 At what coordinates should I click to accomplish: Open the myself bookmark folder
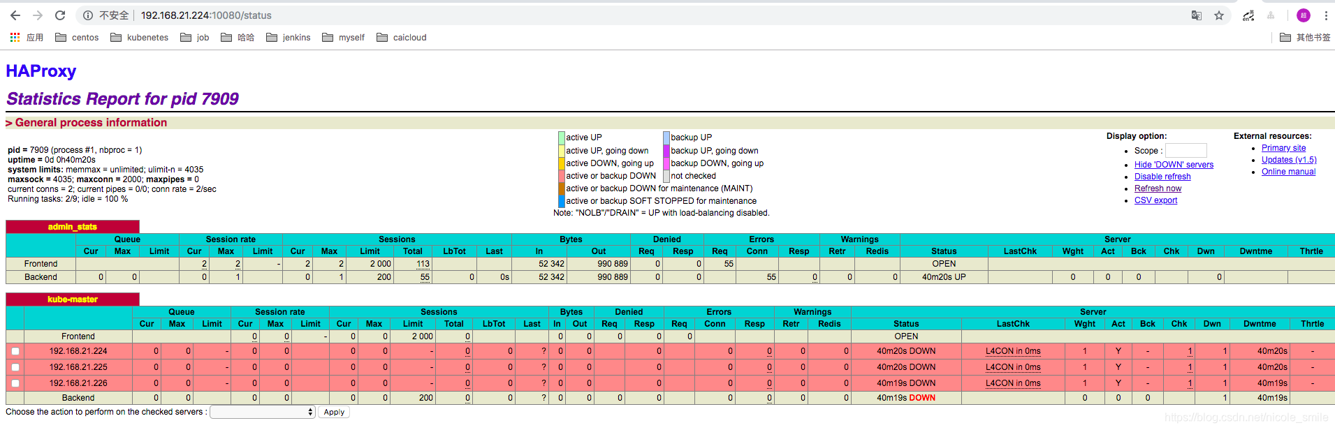(344, 38)
